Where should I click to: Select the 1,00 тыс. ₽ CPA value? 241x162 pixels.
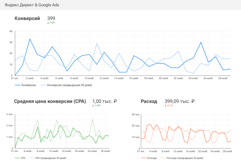point(104,101)
